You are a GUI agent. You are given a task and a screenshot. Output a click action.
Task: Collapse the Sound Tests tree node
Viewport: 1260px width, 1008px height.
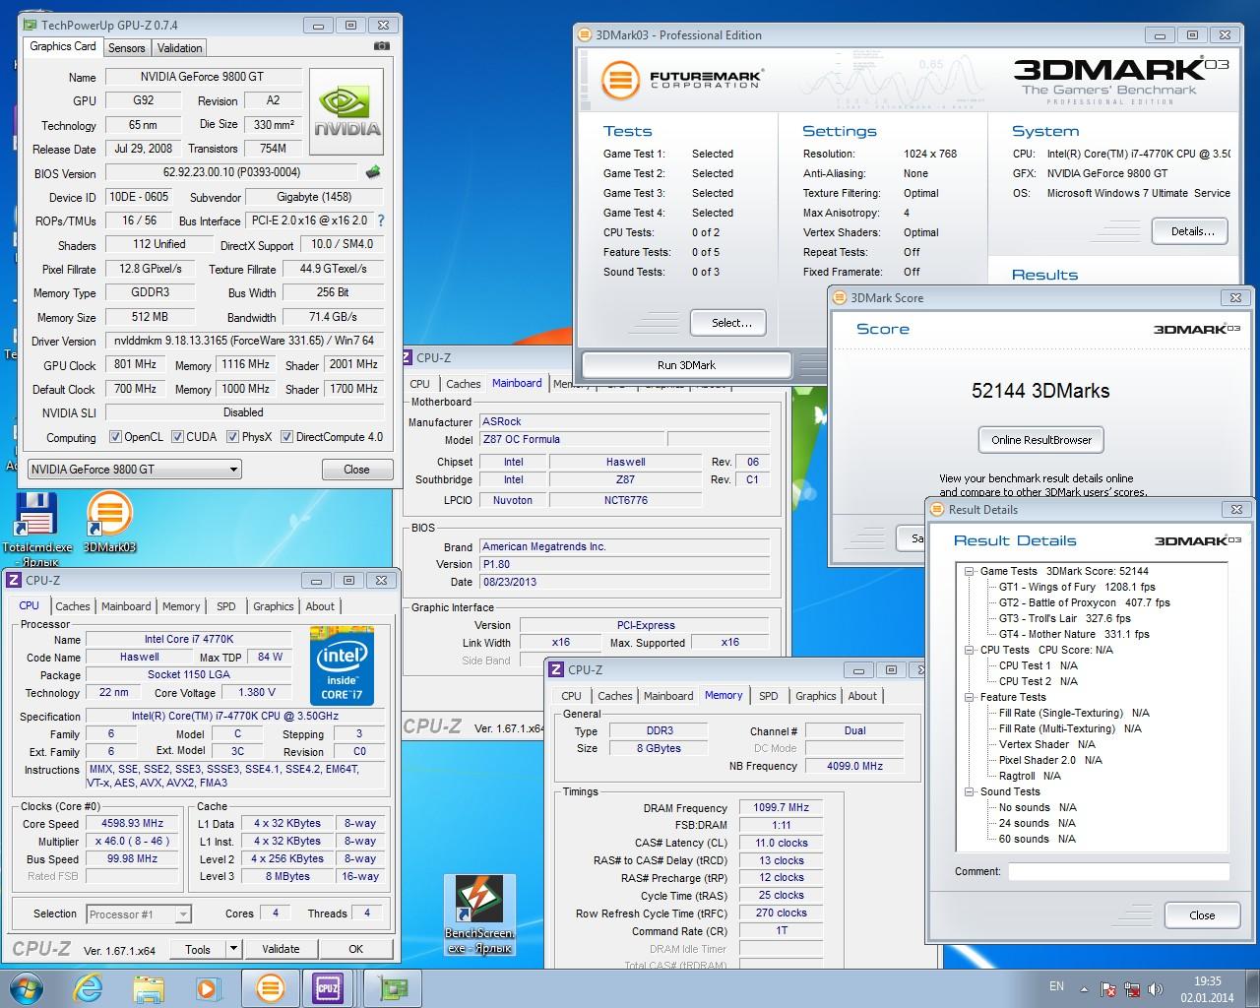tap(970, 791)
